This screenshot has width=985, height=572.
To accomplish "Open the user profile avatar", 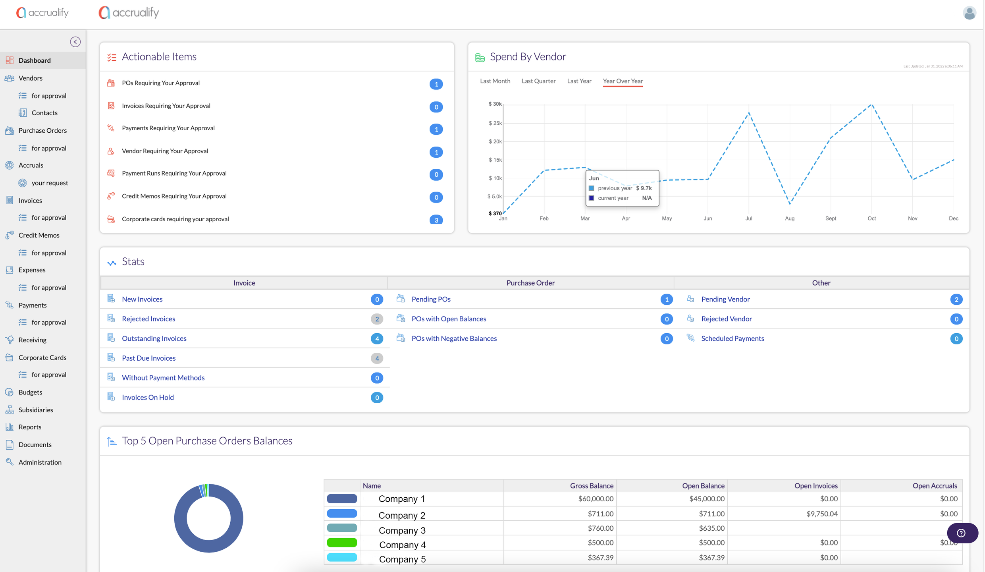I will 969,13.
